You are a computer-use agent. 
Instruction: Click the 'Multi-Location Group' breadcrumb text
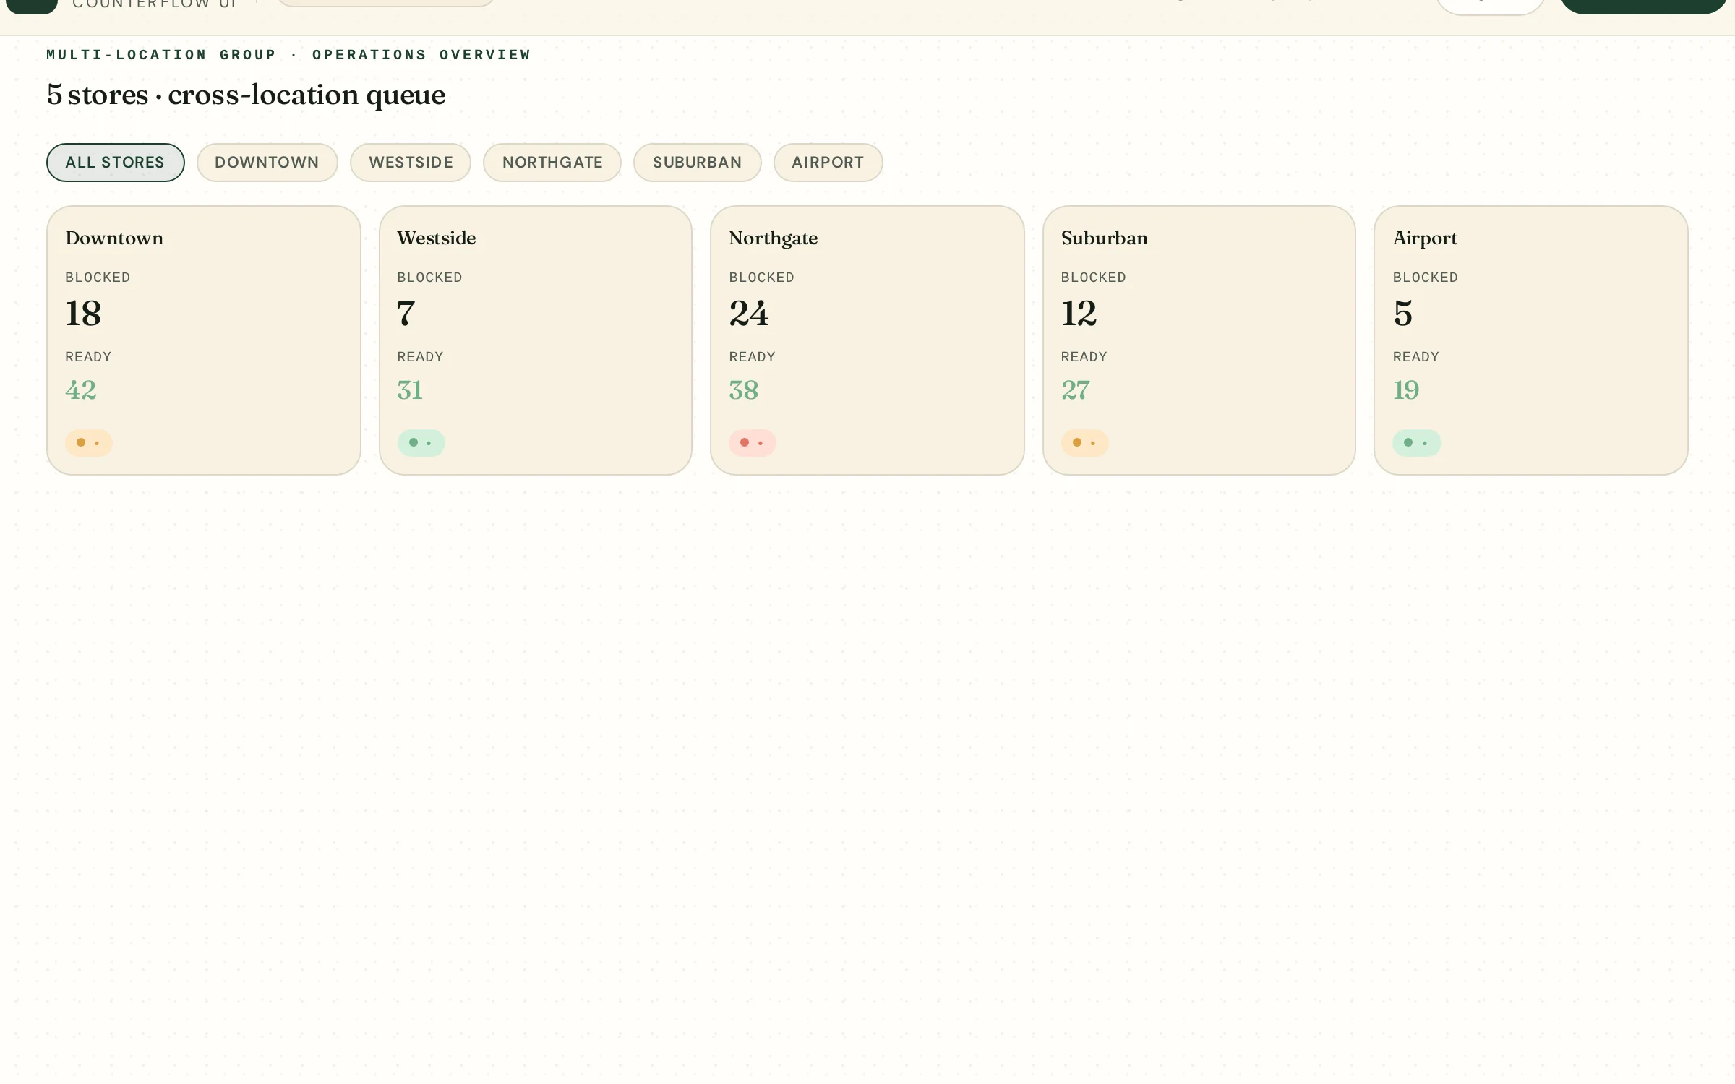(x=161, y=55)
